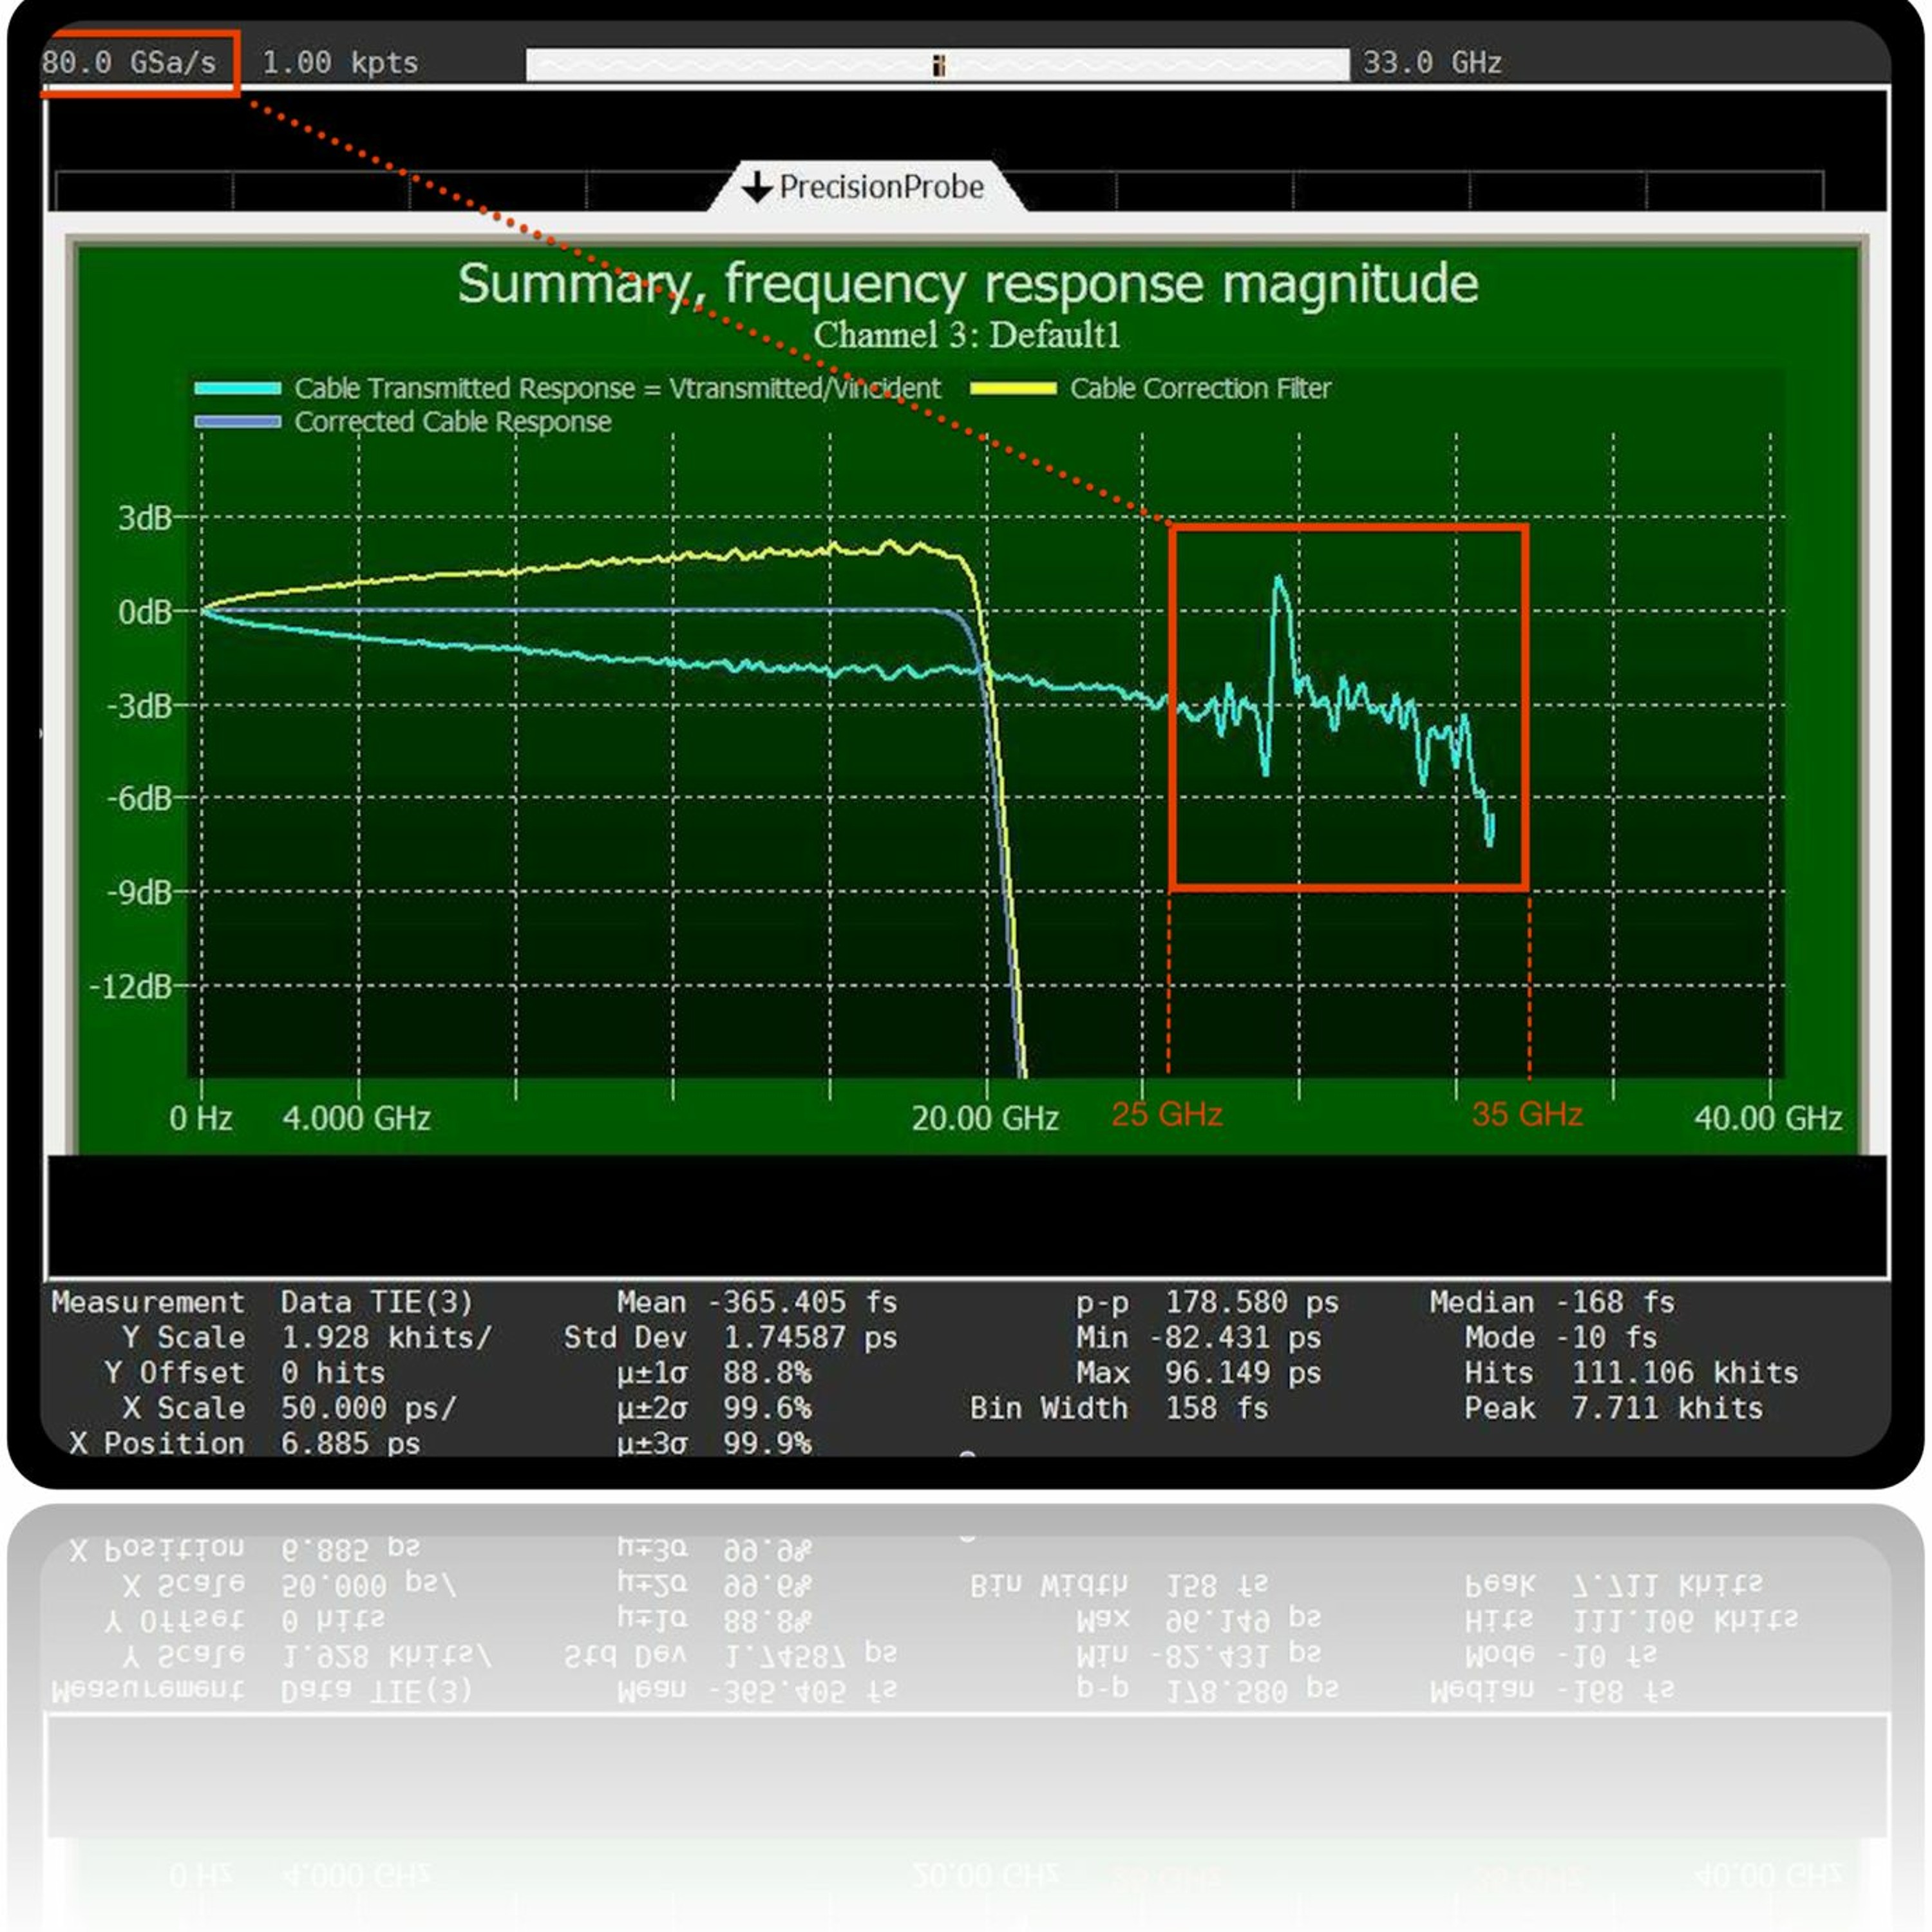Click the '20.00 GHz' frequency axis label

click(985, 1118)
